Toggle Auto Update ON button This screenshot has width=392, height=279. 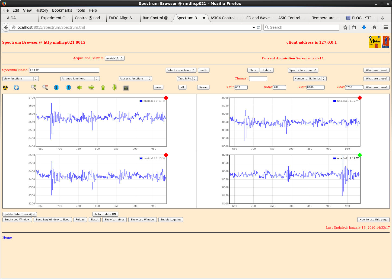pyautogui.click(x=105, y=214)
